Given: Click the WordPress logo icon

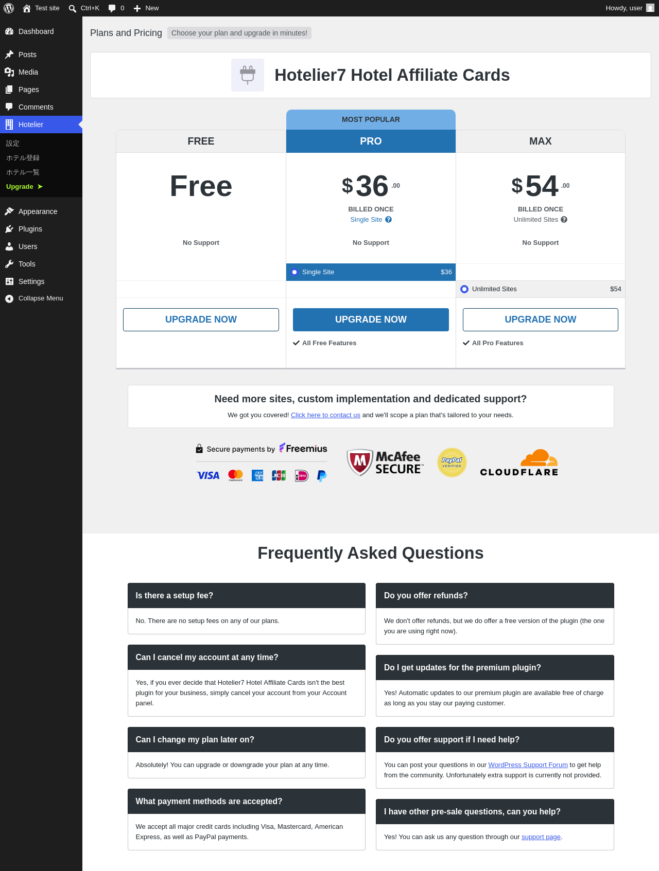Looking at the screenshot, I should pos(9,8).
